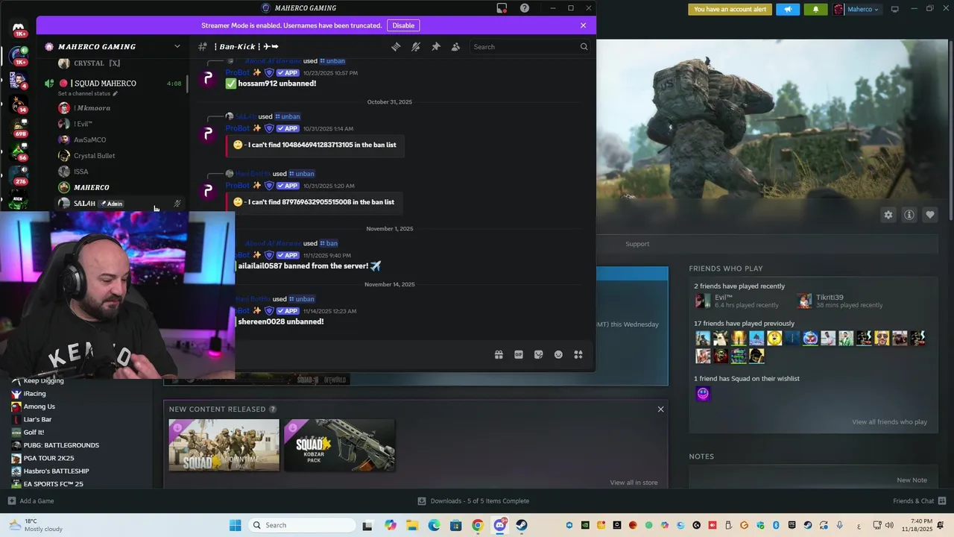Open Discord direct messages home icon
Screen dimensions: 954x537
19,28
